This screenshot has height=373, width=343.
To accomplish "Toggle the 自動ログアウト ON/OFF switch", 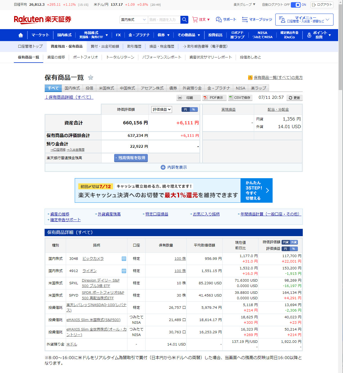I will coord(295,5).
